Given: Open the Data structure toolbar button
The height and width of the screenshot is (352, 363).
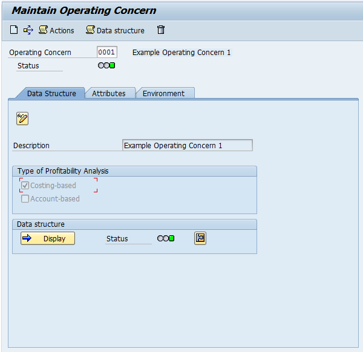Looking at the screenshot, I should click(115, 30).
